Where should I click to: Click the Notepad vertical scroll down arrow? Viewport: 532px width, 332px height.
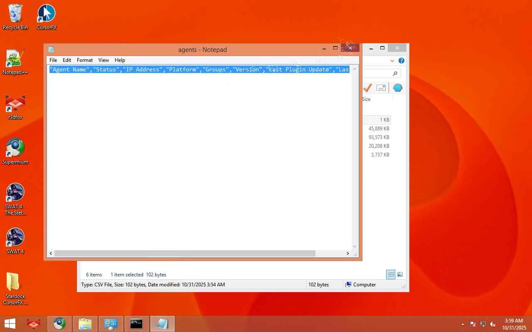(x=355, y=247)
